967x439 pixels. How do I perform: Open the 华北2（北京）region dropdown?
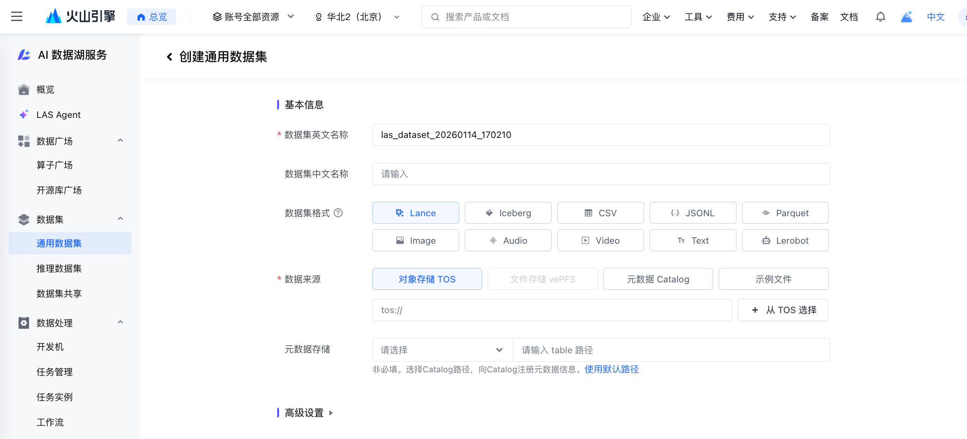click(357, 17)
